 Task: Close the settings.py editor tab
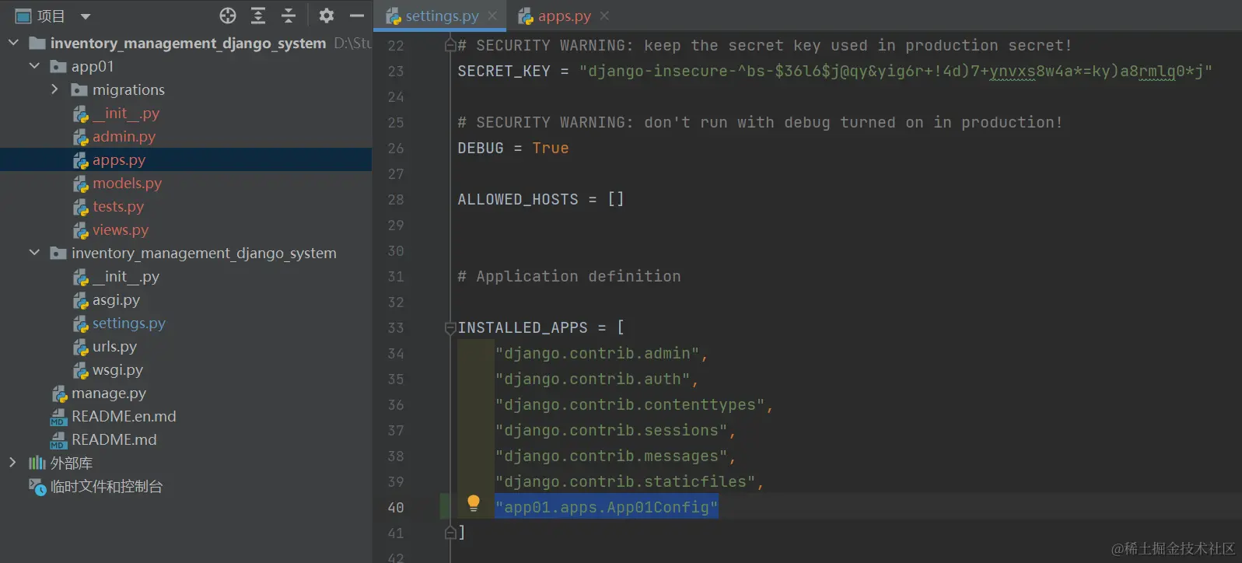pyautogui.click(x=492, y=16)
